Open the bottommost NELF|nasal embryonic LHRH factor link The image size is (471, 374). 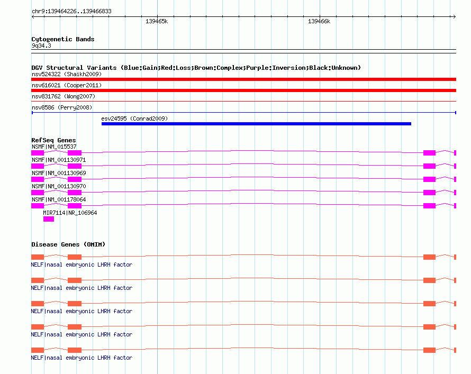[81, 358]
